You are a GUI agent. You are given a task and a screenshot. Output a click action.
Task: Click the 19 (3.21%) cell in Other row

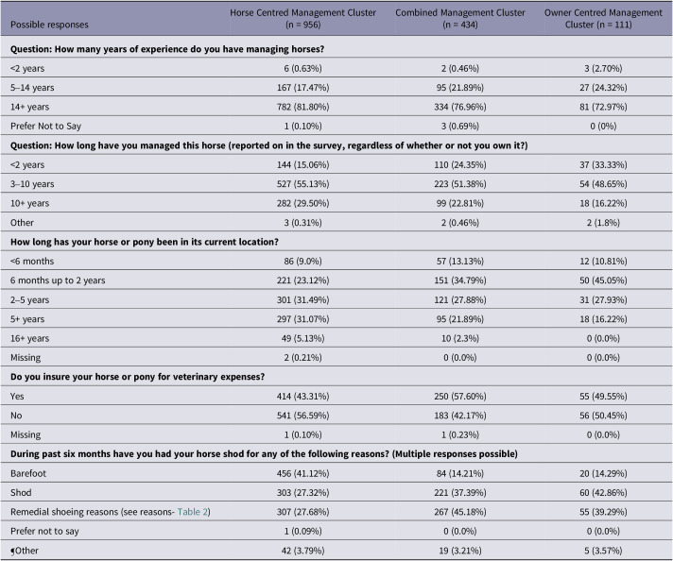coord(460,551)
